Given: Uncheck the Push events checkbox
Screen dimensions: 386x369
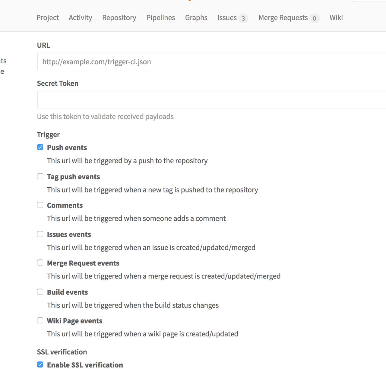Looking at the screenshot, I should [x=40, y=147].
